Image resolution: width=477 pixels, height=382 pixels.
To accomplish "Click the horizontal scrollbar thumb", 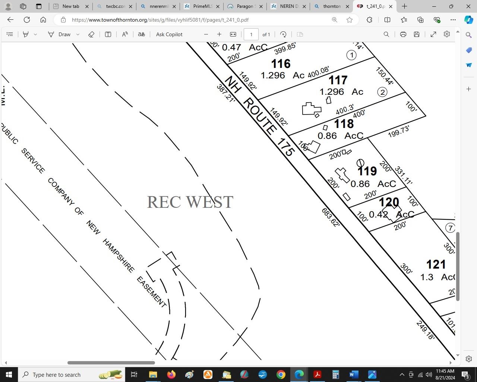I will click(111, 363).
